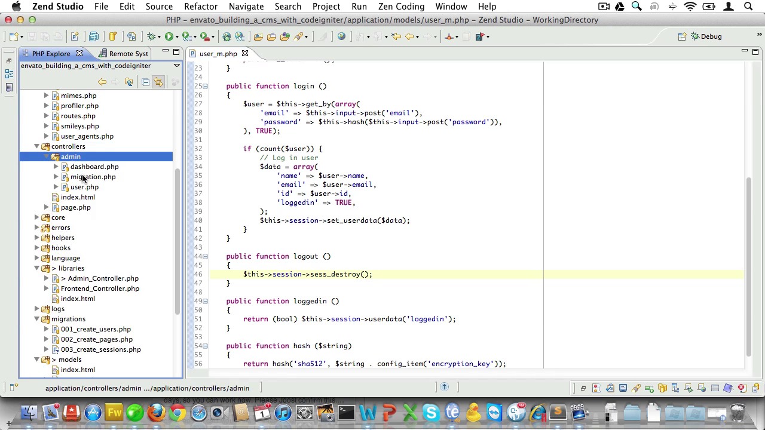Toggle Link with Editor in PHP Explorer
Viewport: 765px width, 430px height.
point(158,82)
